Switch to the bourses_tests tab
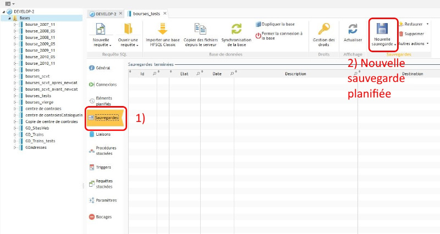The width and height of the screenshot is (440, 234). (146, 14)
